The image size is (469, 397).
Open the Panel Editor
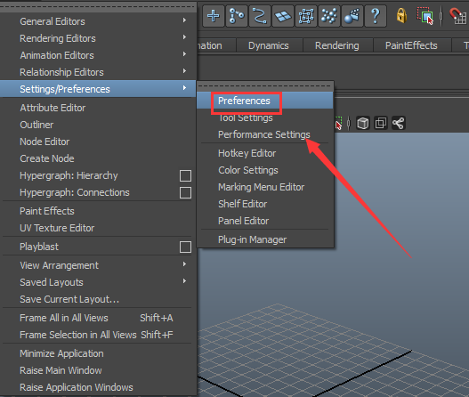pyautogui.click(x=265, y=221)
